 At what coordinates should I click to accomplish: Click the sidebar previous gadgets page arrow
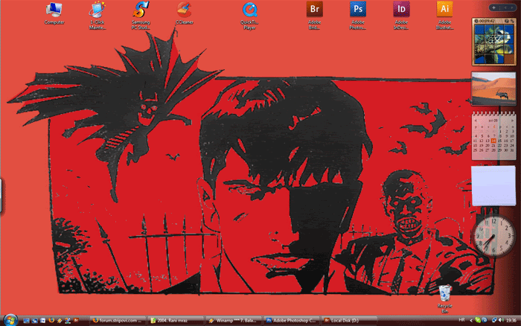coord(505,7)
